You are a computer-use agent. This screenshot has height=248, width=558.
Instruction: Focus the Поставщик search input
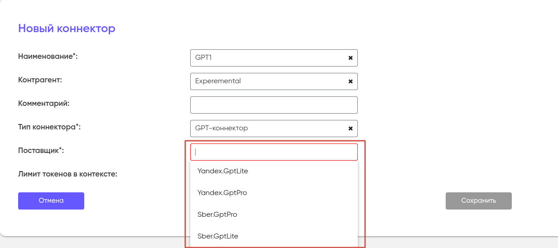click(274, 152)
